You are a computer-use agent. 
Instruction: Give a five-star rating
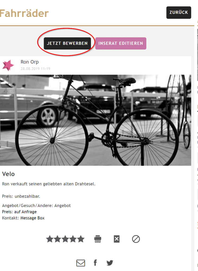[x=81, y=239]
